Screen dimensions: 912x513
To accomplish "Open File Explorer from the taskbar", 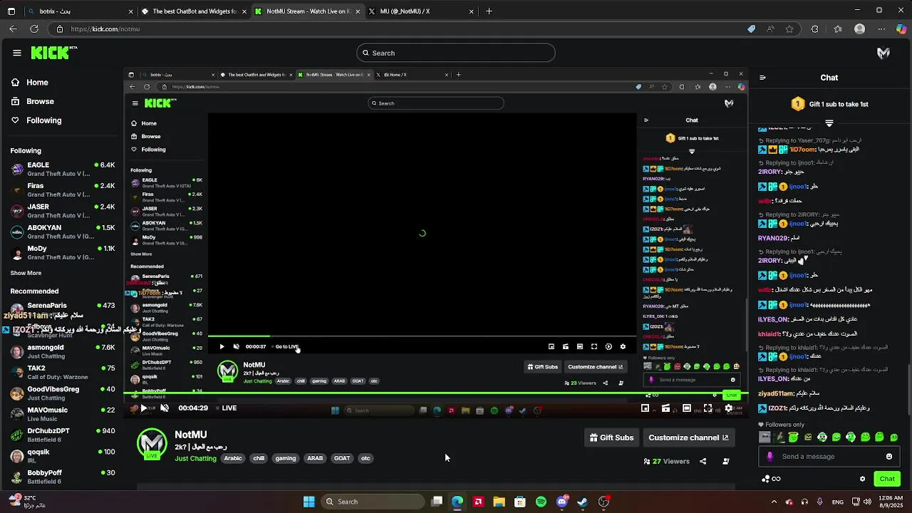I will [499, 502].
